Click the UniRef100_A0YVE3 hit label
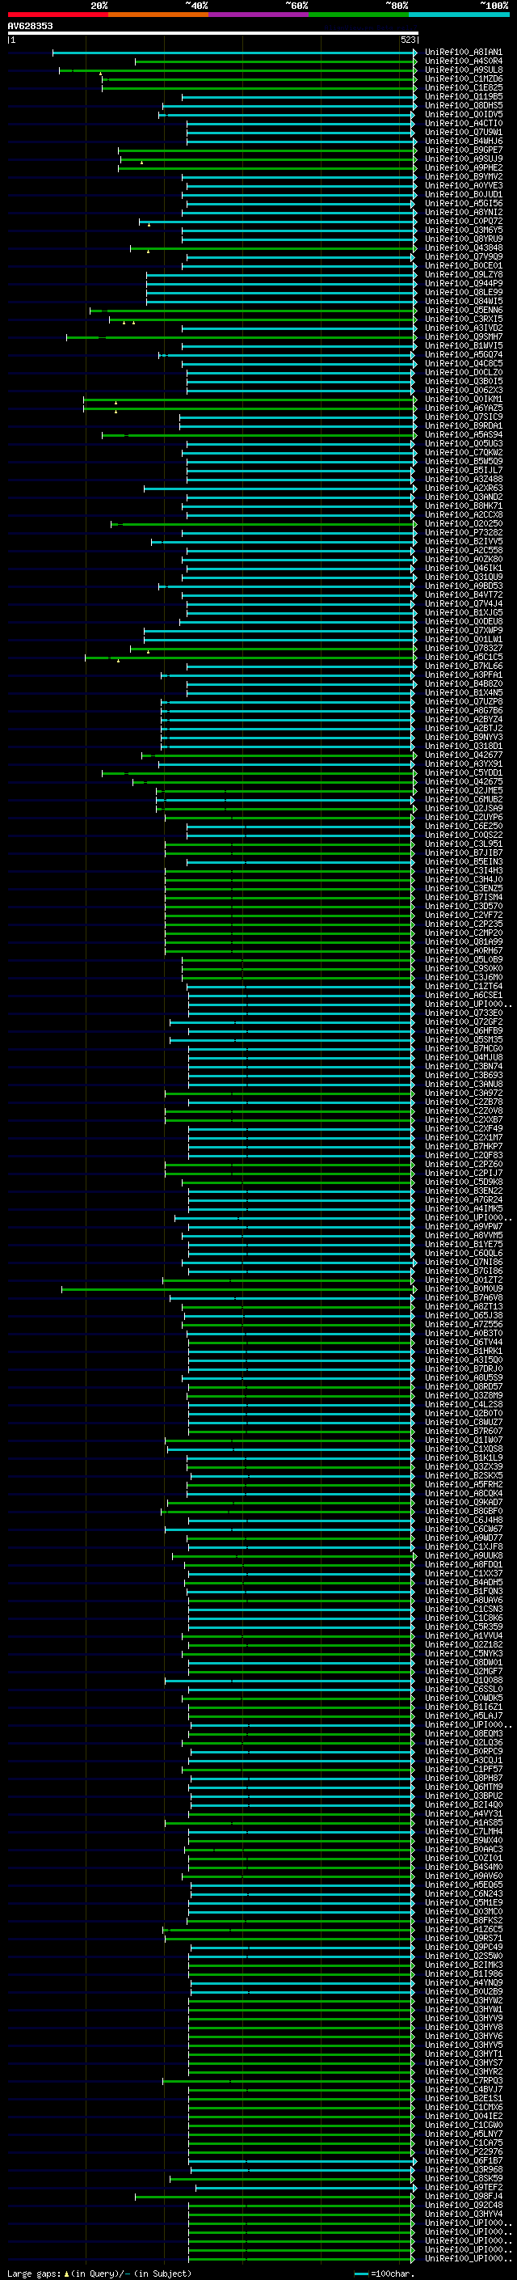The height and width of the screenshot is (2280, 517). [x=464, y=186]
